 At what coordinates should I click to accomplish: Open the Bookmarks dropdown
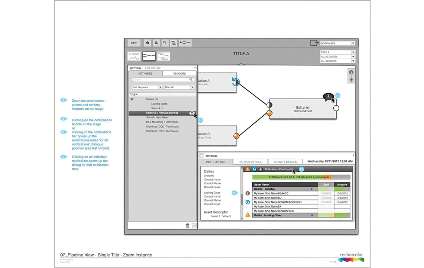click(338, 43)
